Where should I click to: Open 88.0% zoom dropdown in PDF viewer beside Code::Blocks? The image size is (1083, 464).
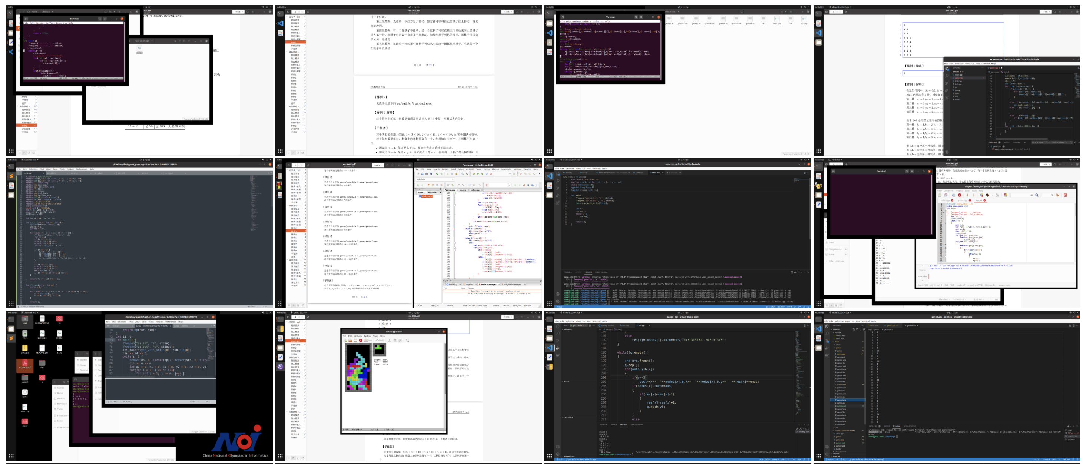pyautogui.click(x=378, y=166)
